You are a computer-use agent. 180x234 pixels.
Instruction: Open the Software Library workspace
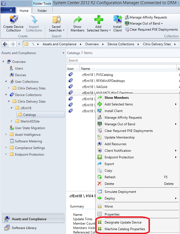(24, 228)
